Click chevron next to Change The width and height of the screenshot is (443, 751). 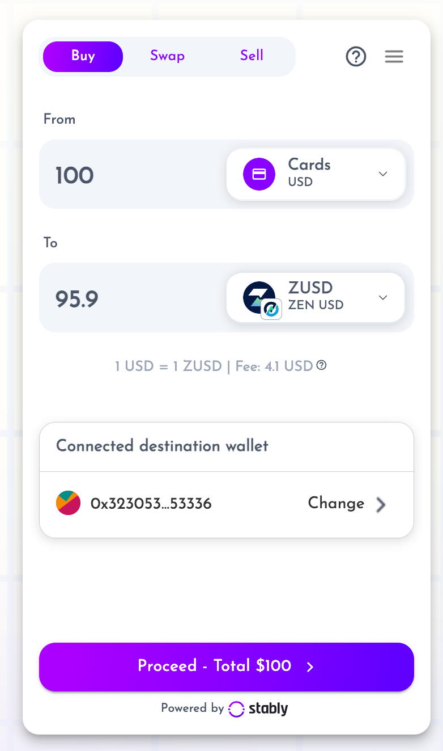coord(381,504)
